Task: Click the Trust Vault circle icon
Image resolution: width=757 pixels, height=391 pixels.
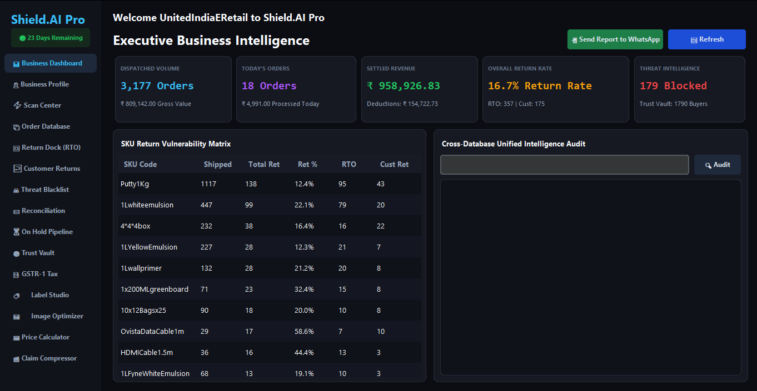Action: (16, 253)
